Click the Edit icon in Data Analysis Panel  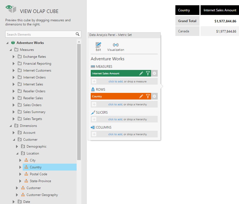click(x=98, y=45)
